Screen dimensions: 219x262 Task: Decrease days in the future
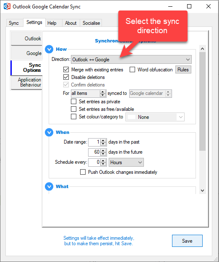point(103,154)
